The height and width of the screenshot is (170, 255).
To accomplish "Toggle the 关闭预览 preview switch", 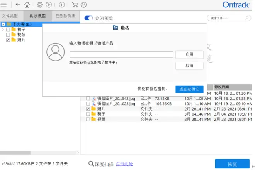I will point(88,18).
